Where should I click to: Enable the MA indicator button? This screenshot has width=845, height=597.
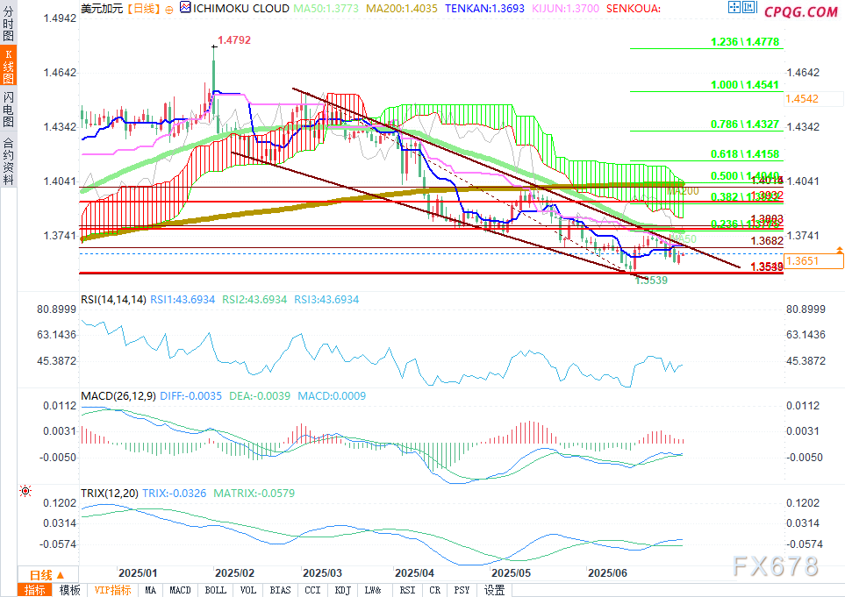coord(151,590)
